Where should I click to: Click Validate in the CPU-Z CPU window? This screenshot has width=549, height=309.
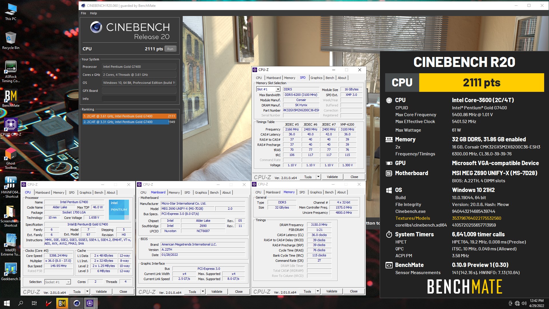(x=101, y=292)
